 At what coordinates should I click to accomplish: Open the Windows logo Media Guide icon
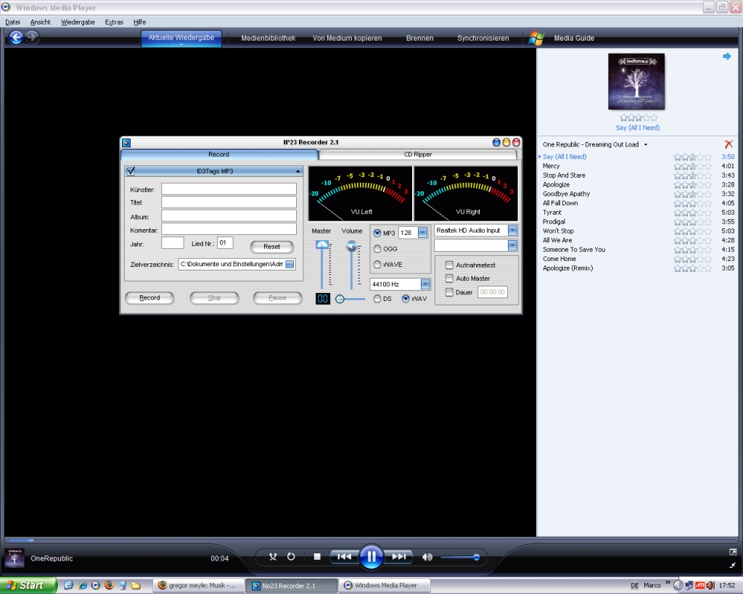[x=536, y=38]
